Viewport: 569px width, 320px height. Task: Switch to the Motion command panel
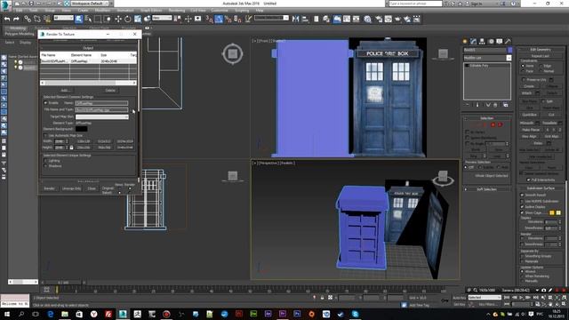(x=491, y=42)
